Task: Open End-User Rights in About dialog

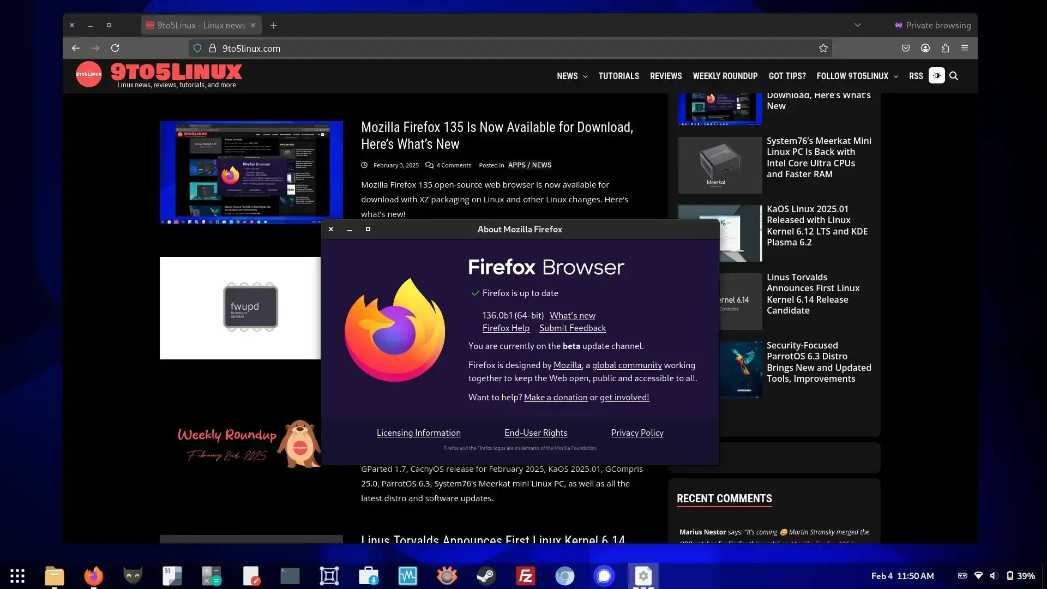Action: pos(536,432)
